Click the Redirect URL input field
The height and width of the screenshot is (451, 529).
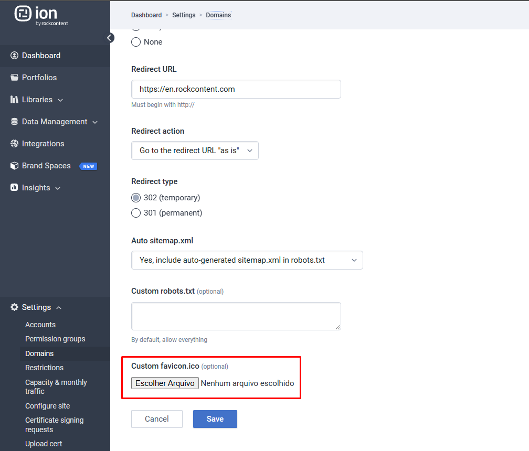coord(236,89)
